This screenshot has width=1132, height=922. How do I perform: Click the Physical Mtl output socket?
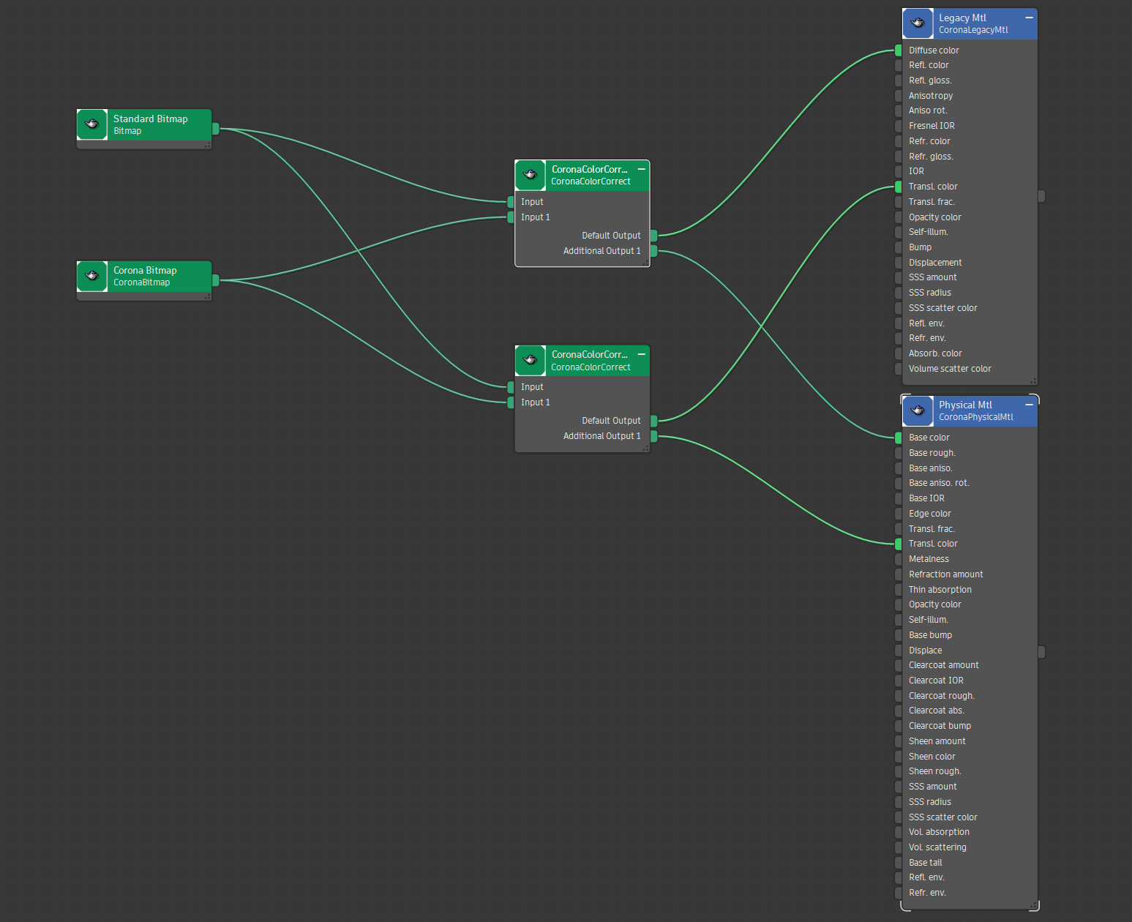coord(1041,651)
